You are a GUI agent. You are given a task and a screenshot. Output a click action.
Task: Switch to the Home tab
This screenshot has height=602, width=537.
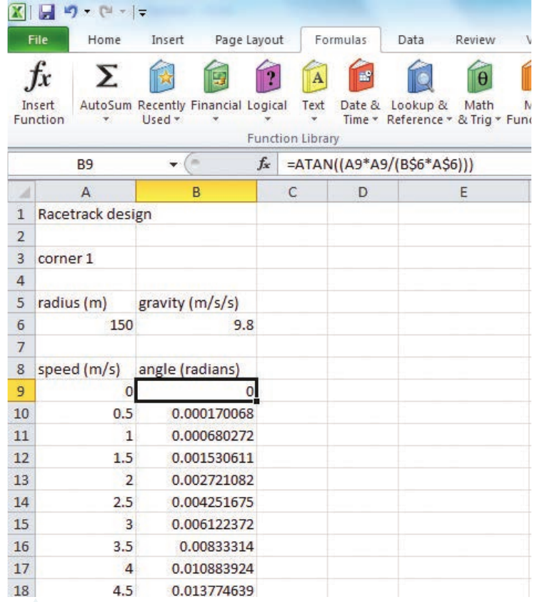[104, 39]
